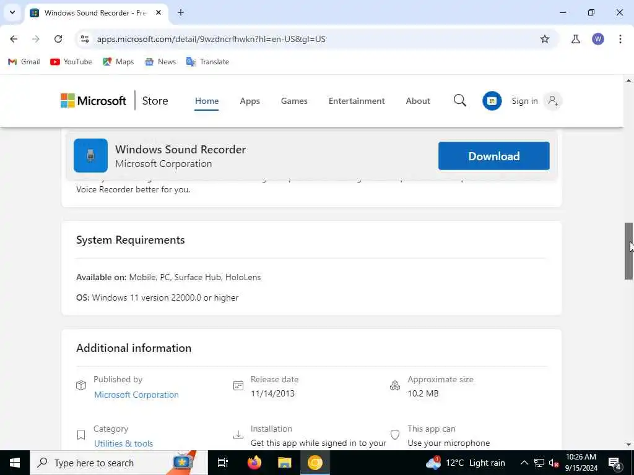Open Chrome Labs flask icon
634x475 pixels.
[576, 39]
